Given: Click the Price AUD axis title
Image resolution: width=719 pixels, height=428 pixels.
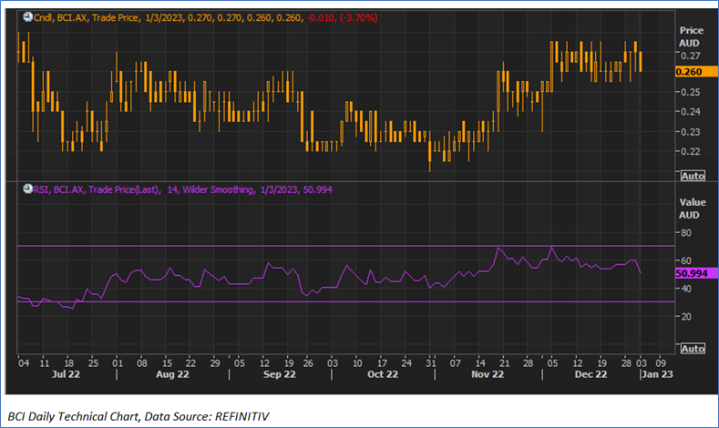Looking at the screenshot, I should [x=691, y=36].
